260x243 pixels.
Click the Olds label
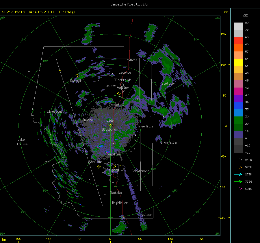(x=110, y=120)
